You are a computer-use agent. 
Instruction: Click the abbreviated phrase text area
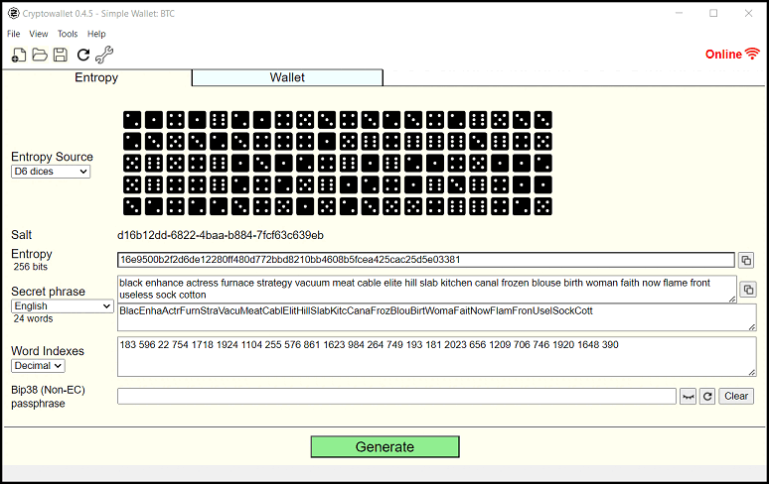tap(436, 317)
